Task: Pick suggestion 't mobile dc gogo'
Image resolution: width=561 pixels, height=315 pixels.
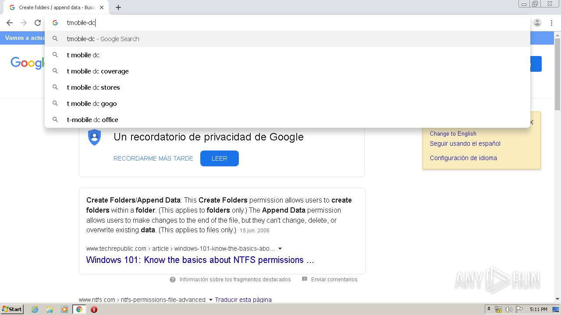Action: (x=288, y=104)
